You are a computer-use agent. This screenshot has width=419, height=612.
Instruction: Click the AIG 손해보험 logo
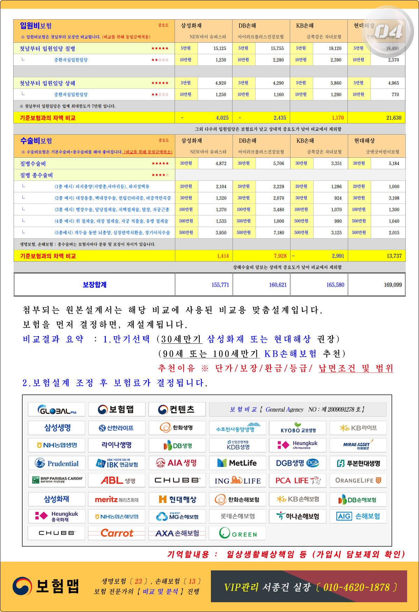(x=358, y=516)
